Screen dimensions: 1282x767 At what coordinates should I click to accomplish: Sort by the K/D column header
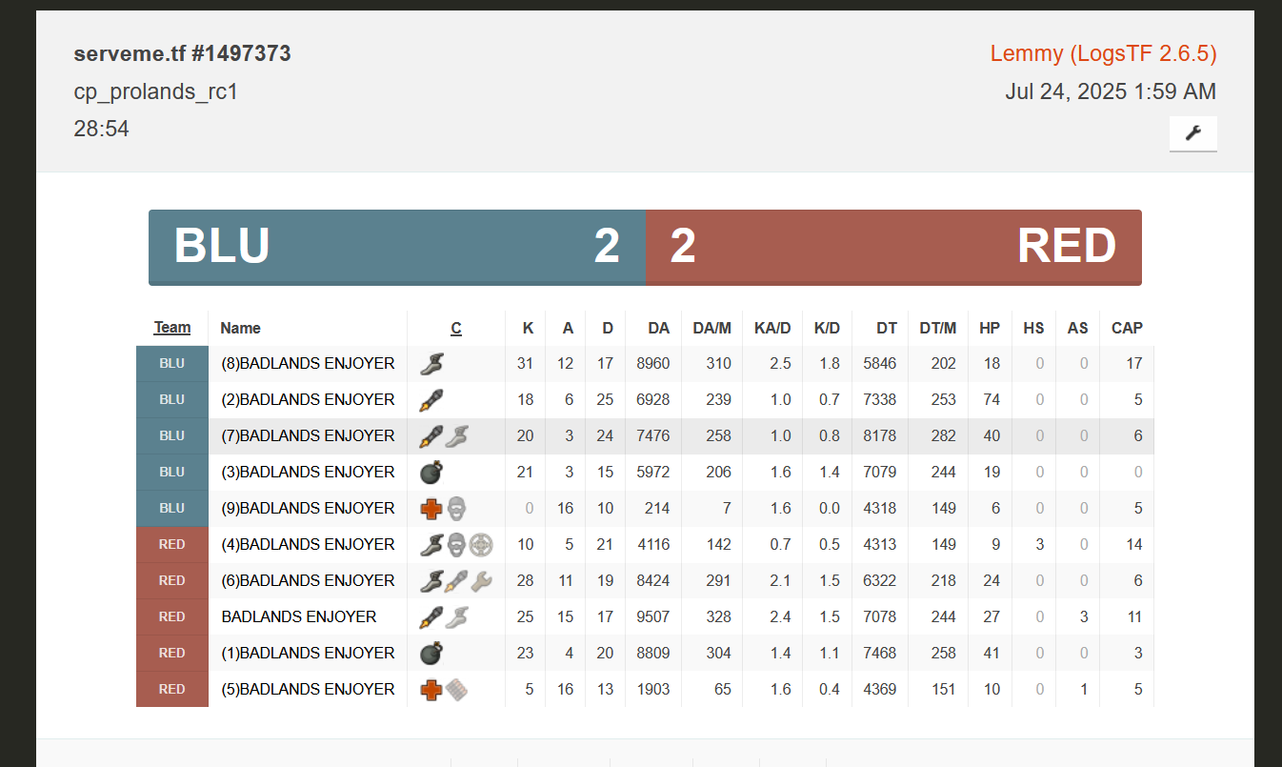click(827, 328)
